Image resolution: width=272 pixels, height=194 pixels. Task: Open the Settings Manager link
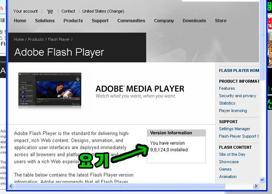pos(234,129)
